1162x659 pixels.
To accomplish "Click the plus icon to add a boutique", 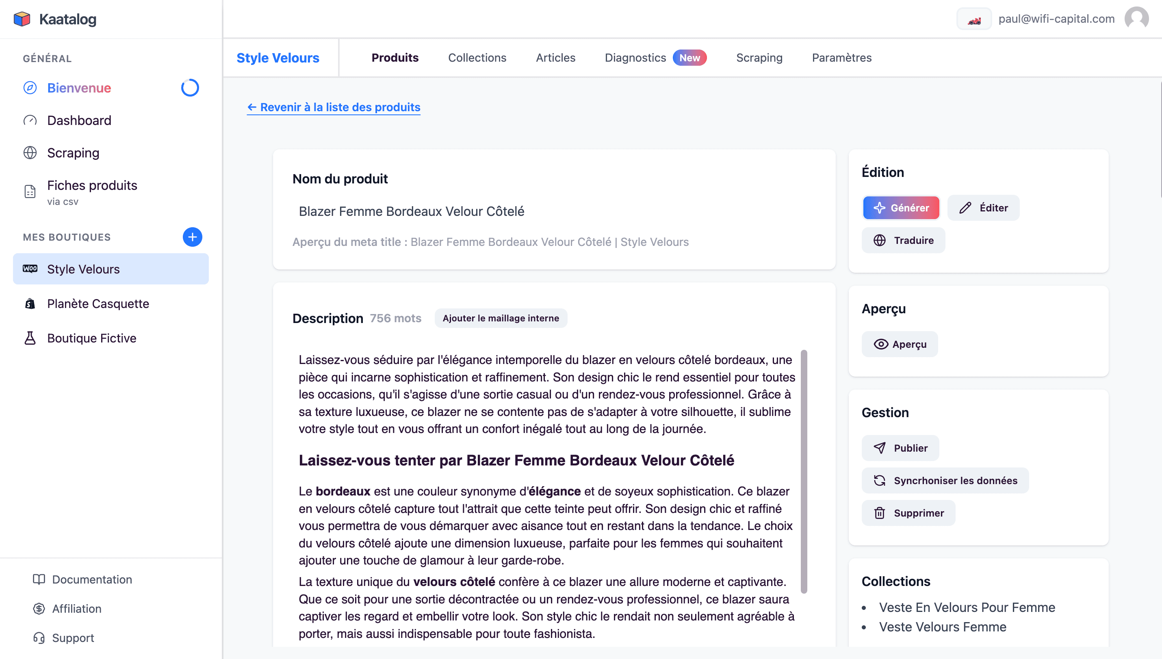I will (192, 237).
